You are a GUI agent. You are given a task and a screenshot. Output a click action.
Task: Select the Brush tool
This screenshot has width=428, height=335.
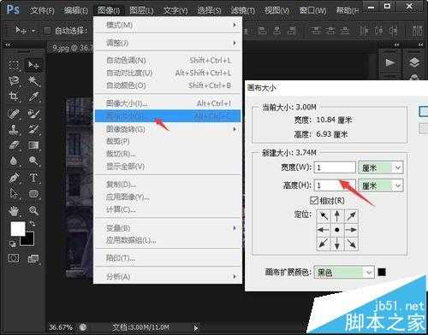[x=33, y=114]
